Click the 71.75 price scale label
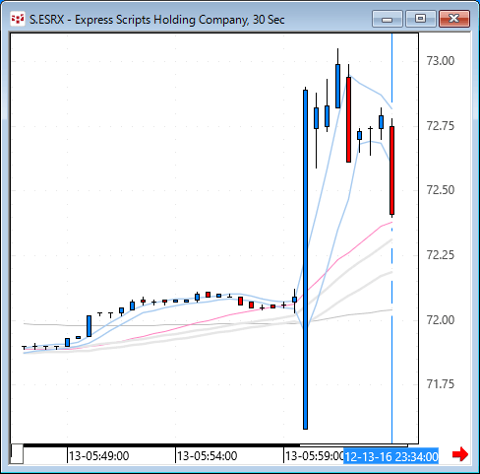The height and width of the screenshot is (474, 480). (440, 383)
